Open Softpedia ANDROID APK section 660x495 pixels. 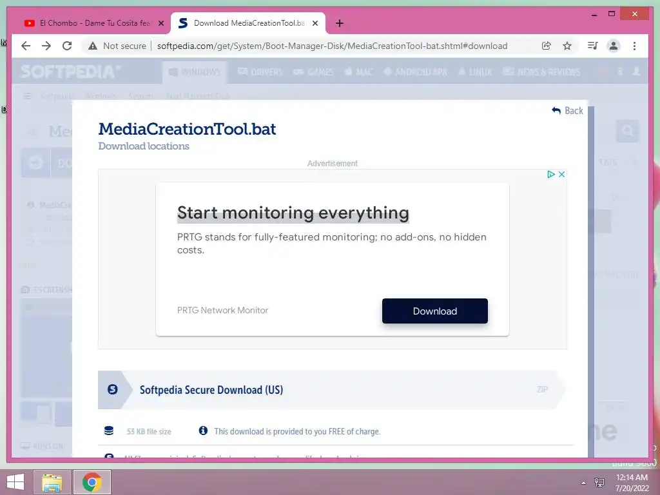(416, 72)
